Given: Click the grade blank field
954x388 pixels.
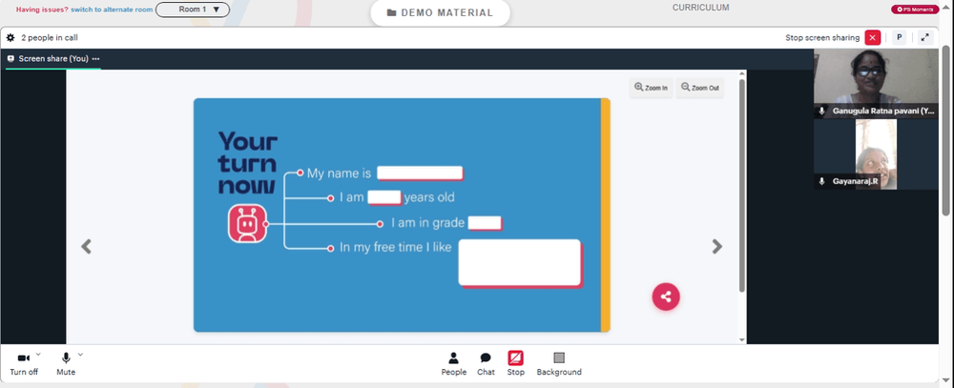Looking at the screenshot, I should (485, 223).
